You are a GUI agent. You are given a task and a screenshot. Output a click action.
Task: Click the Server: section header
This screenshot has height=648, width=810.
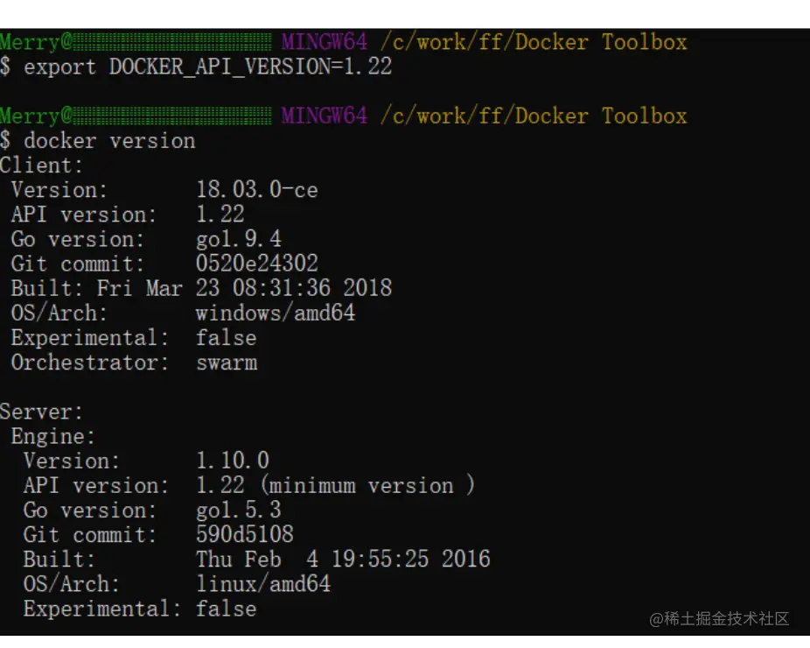41,412
